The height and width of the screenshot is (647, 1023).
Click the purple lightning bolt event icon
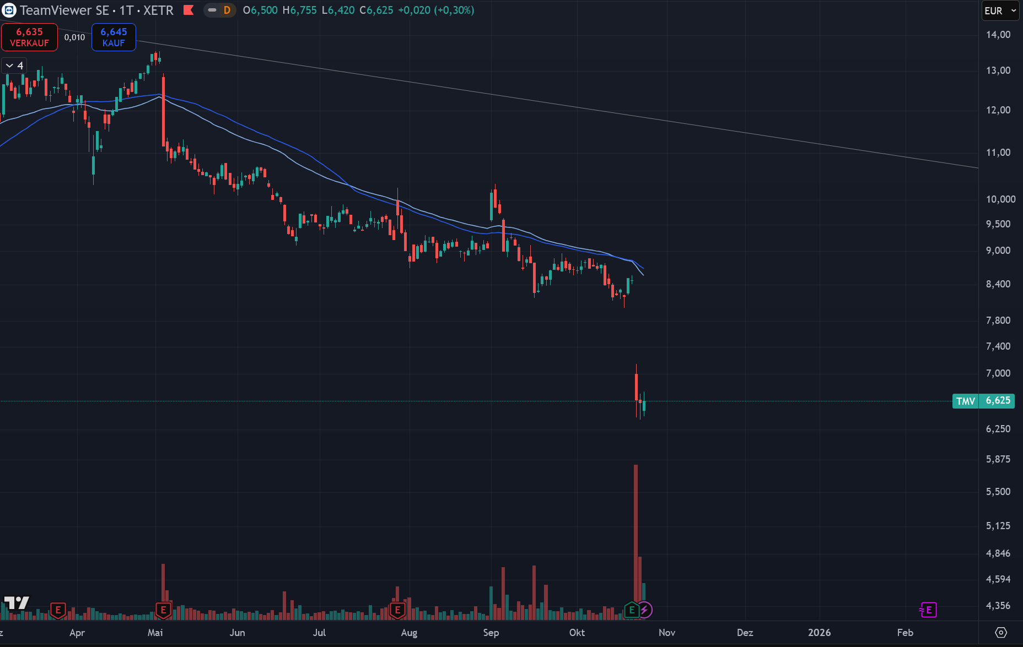[x=644, y=610]
